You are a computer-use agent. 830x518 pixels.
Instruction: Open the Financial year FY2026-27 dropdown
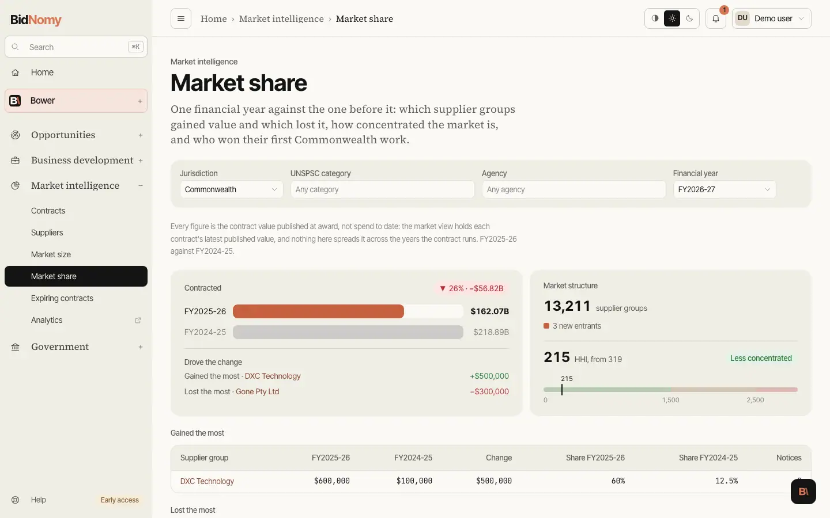tap(725, 189)
